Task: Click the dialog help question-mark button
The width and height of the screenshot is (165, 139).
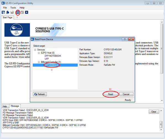Action: click(x=125, y=39)
